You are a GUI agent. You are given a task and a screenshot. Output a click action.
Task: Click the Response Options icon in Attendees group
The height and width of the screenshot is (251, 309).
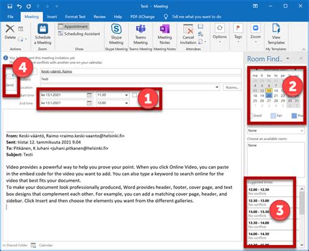click(201, 41)
